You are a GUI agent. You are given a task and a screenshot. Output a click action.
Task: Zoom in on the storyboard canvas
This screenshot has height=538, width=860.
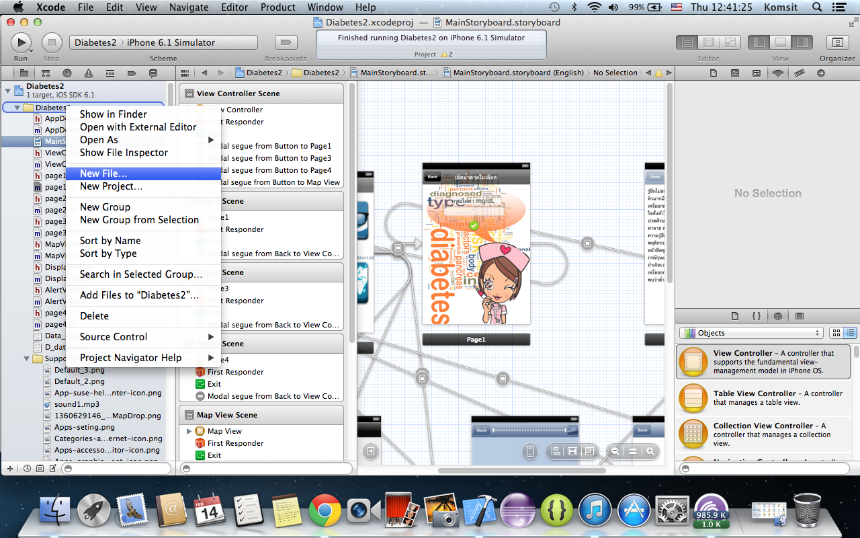pos(650,452)
